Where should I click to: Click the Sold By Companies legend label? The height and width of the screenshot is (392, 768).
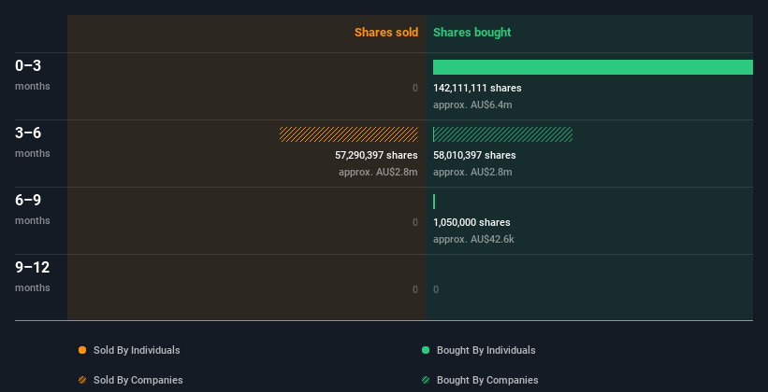tap(138, 380)
